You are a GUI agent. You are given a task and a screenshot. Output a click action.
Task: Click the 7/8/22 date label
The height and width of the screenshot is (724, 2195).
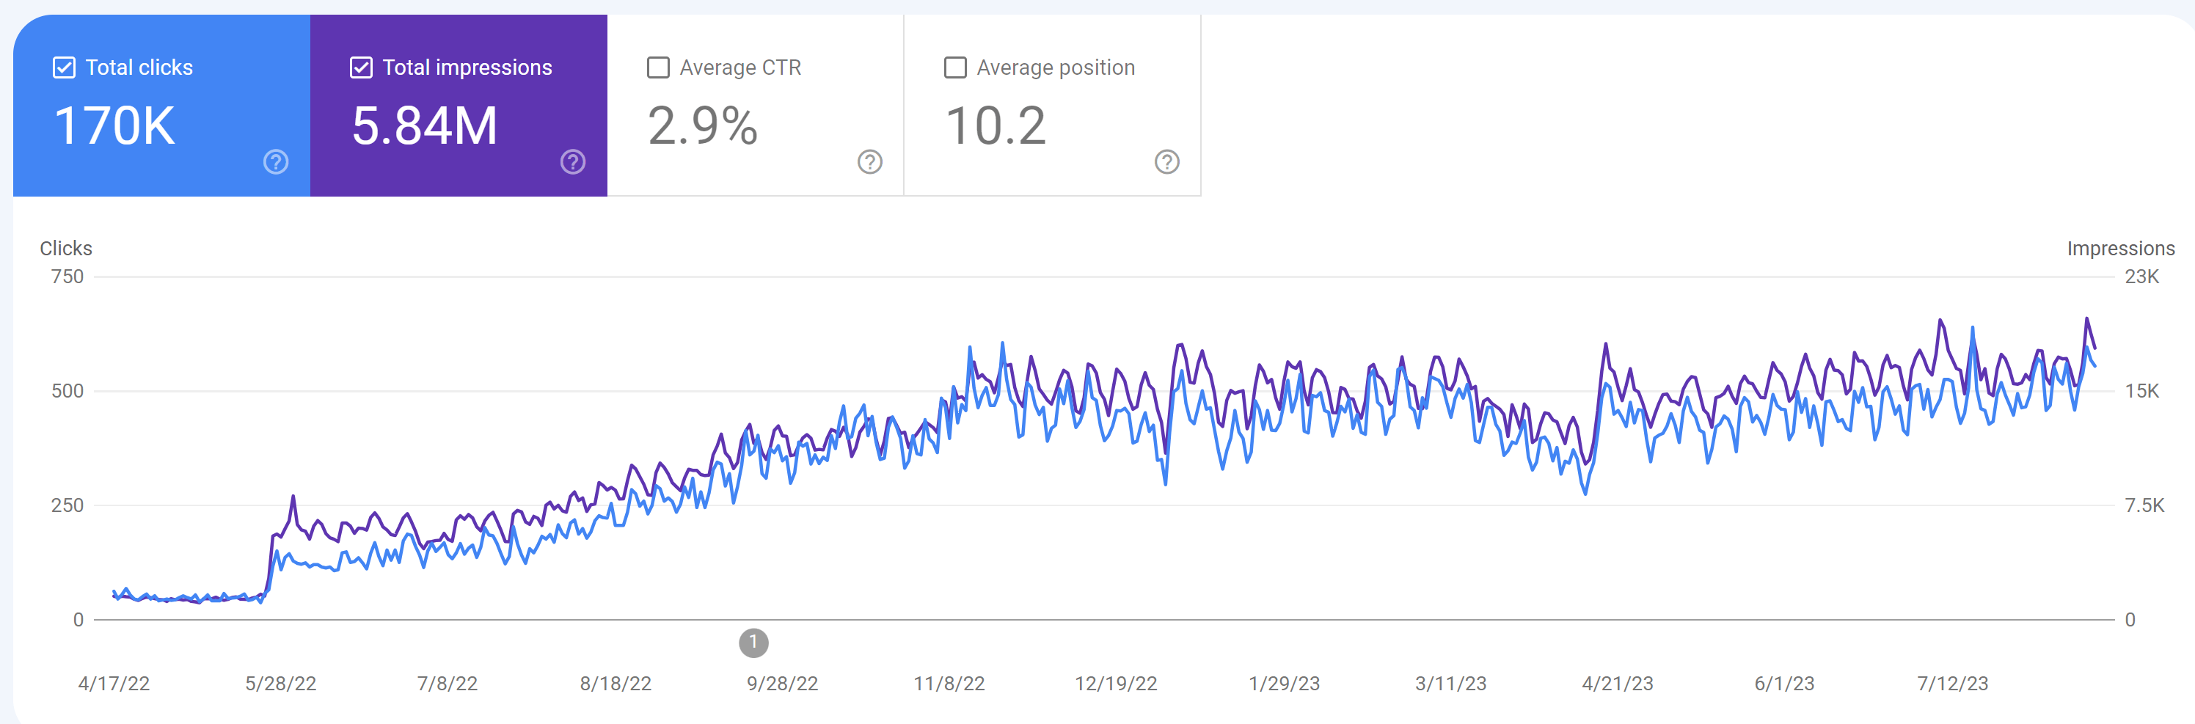coord(447,683)
